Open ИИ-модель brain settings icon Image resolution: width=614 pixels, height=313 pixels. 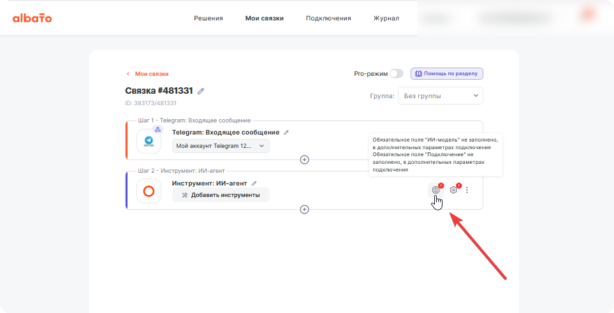(436, 190)
